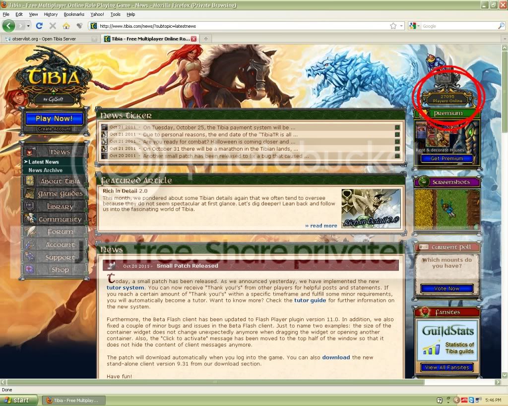
Task: Click the clock showing 5:46 PM
Action: click(493, 401)
